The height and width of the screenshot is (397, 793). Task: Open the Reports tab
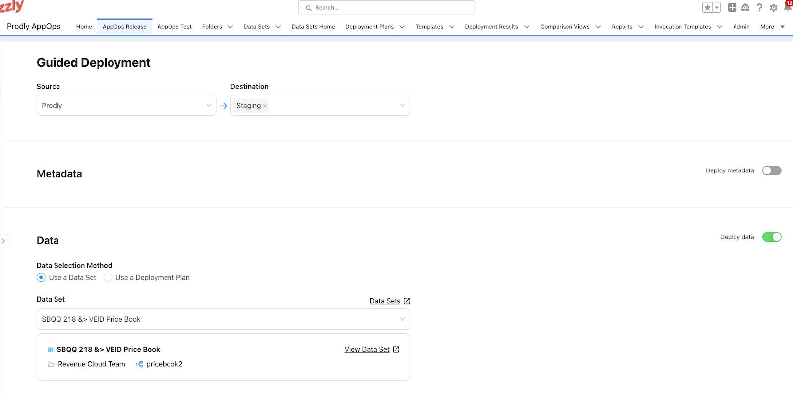(x=622, y=27)
